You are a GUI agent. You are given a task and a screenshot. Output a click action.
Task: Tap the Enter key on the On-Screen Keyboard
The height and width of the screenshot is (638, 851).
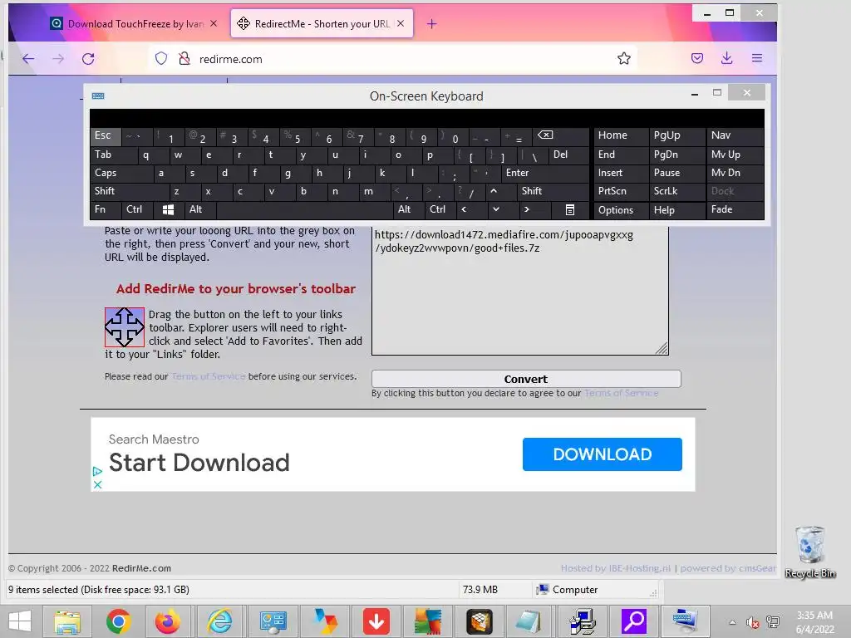point(545,173)
